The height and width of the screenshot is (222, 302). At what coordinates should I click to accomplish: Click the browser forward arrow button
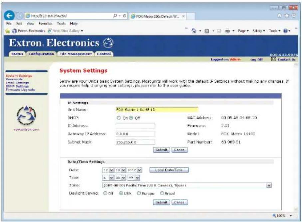pos(19,16)
